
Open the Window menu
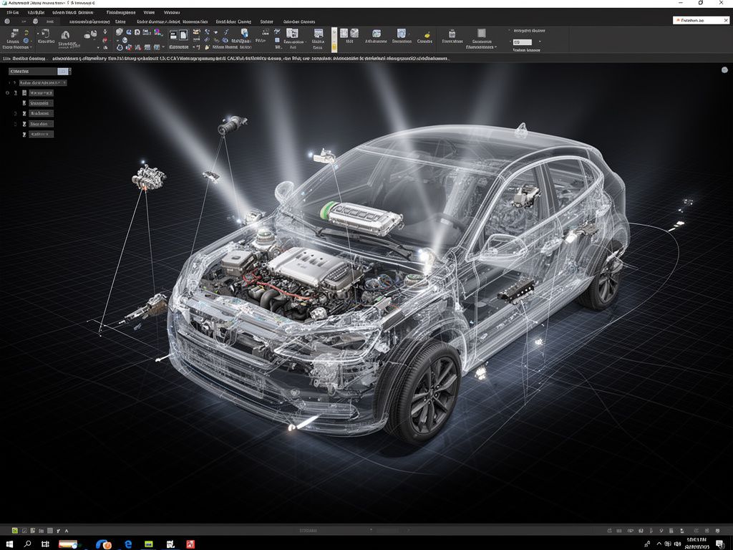(x=172, y=12)
